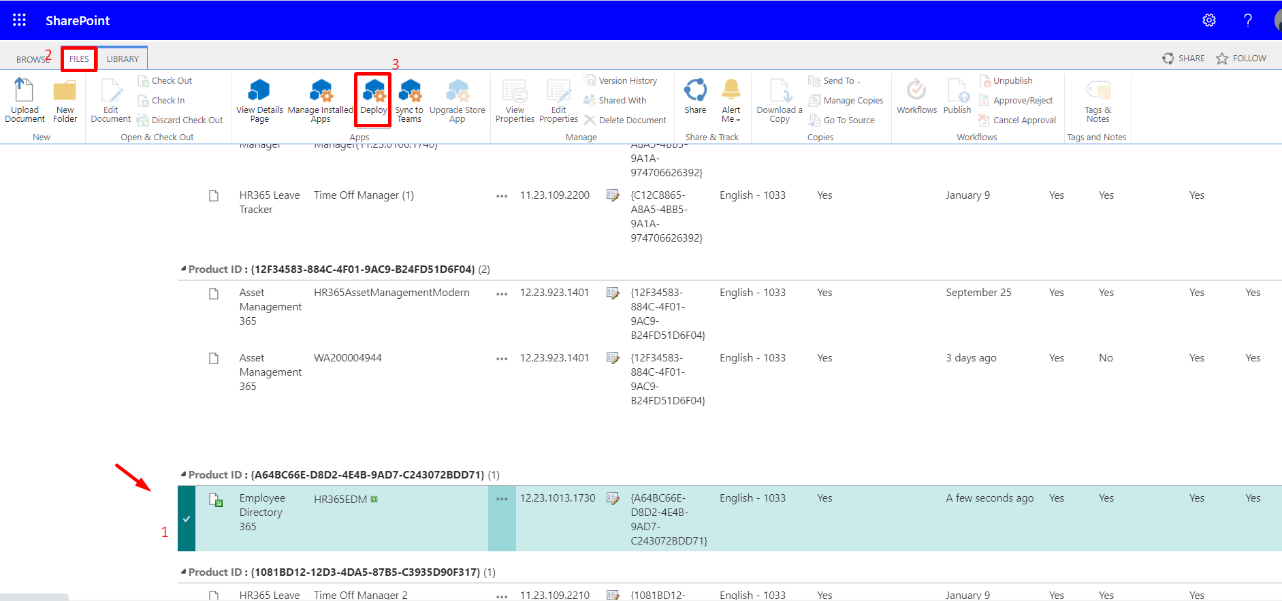Screen dimensions: 1282x601
Task: Click the SharePoint title link
Action: click(78, 20)
